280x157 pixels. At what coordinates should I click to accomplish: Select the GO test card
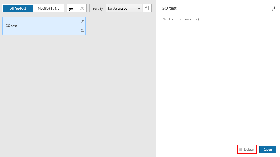coord(41,26)
